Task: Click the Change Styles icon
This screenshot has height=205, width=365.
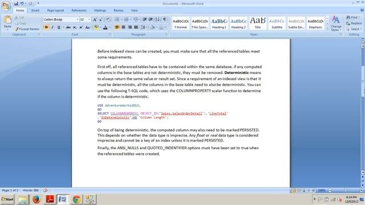Action: [x=336, y=20]
